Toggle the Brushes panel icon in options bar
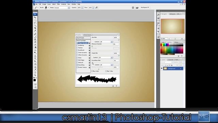 (x=133, y=8)
